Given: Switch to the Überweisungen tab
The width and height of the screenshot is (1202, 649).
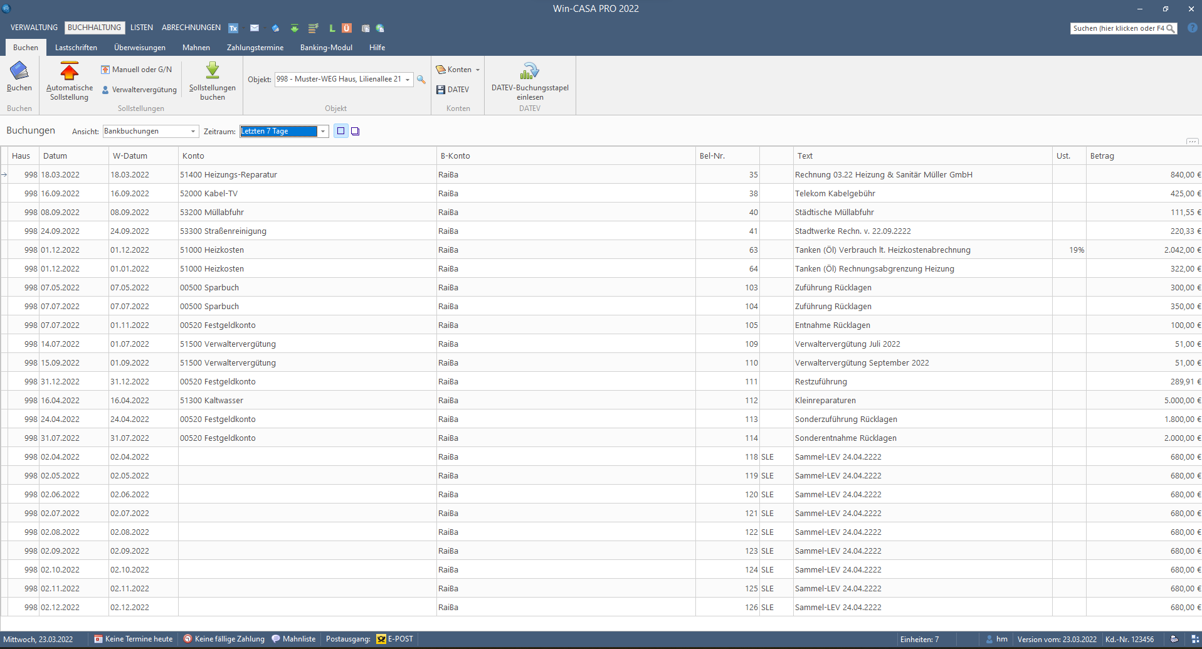Looking at the screenshot, I should (x=140, y=48).
